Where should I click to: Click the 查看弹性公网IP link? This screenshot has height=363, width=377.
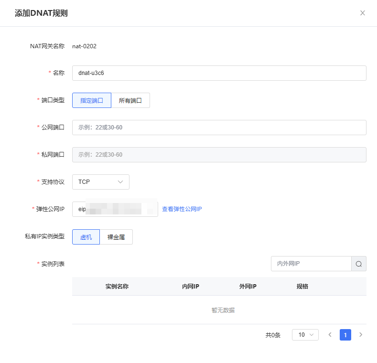tap(182, 209)
